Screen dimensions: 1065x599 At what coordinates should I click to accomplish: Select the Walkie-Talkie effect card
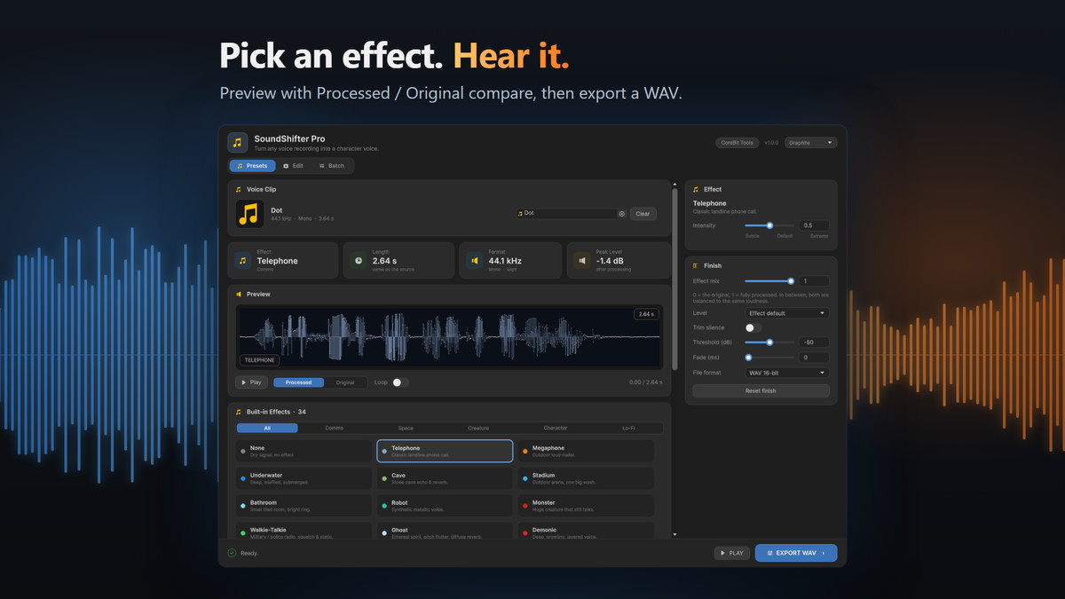point(304,532)
